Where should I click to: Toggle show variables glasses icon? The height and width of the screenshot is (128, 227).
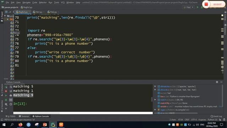[11, 100]
